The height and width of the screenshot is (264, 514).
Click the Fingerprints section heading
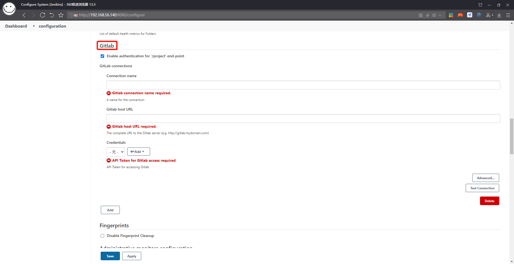click(x=114, y=225)
